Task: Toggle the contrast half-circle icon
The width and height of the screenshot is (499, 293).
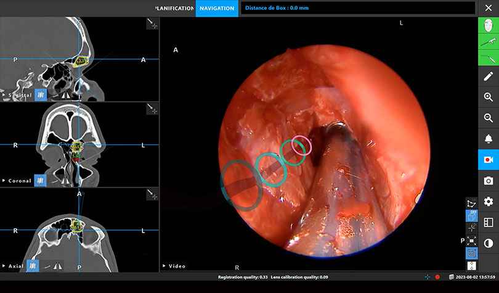Action: 489,243
